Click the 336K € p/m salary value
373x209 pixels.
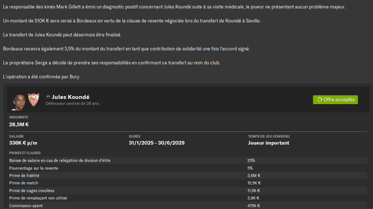point(23,143)
